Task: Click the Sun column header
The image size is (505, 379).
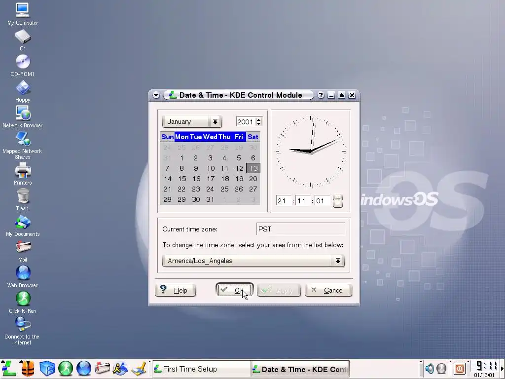Action: point(168,137)
